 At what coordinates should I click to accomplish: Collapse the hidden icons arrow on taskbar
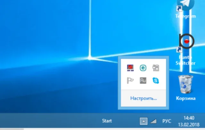click(x=143, y=121)
